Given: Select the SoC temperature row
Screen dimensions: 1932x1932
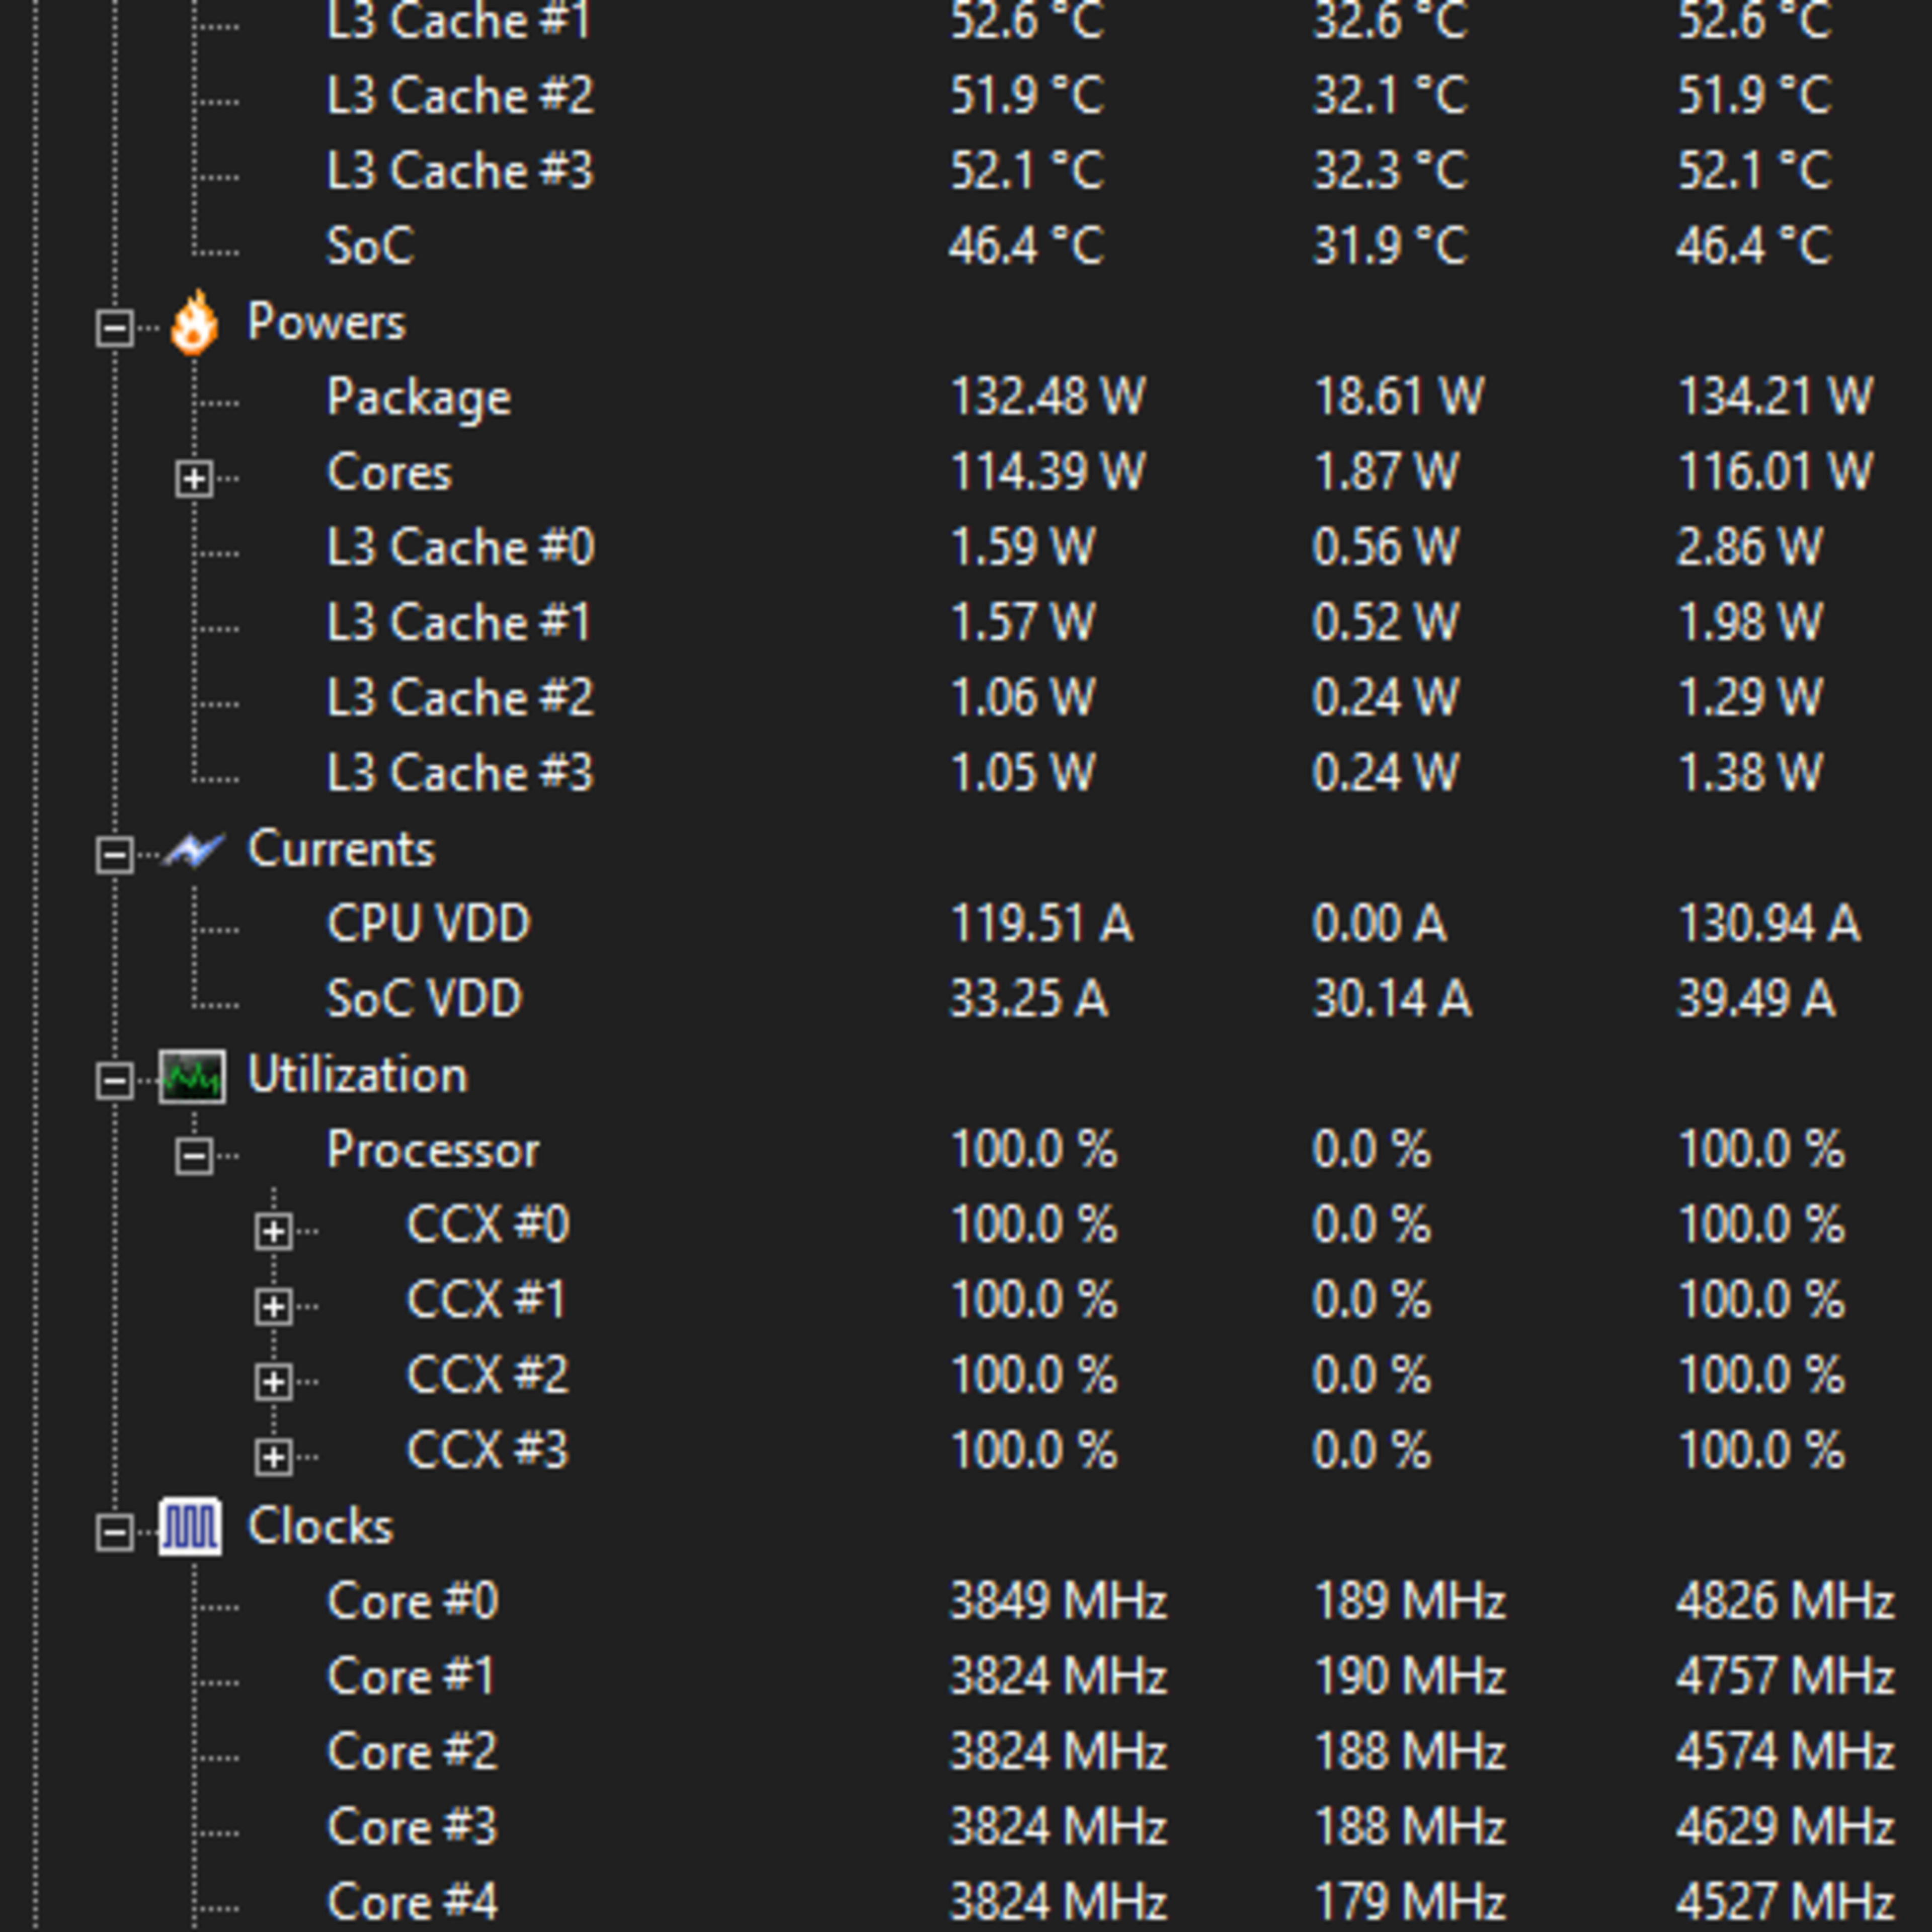Looking at the screenshot, I should click(x=370, y=246).
